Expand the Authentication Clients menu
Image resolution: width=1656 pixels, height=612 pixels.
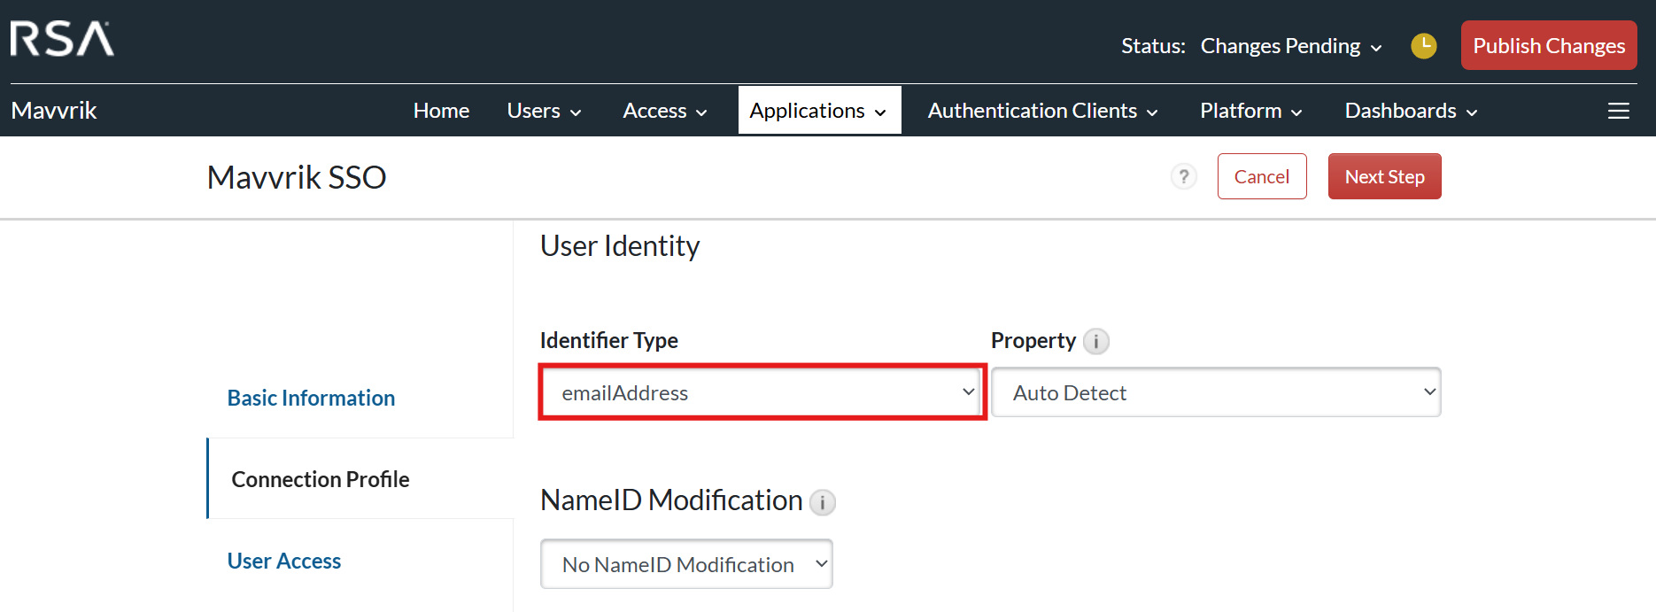tap(1042, 111)
